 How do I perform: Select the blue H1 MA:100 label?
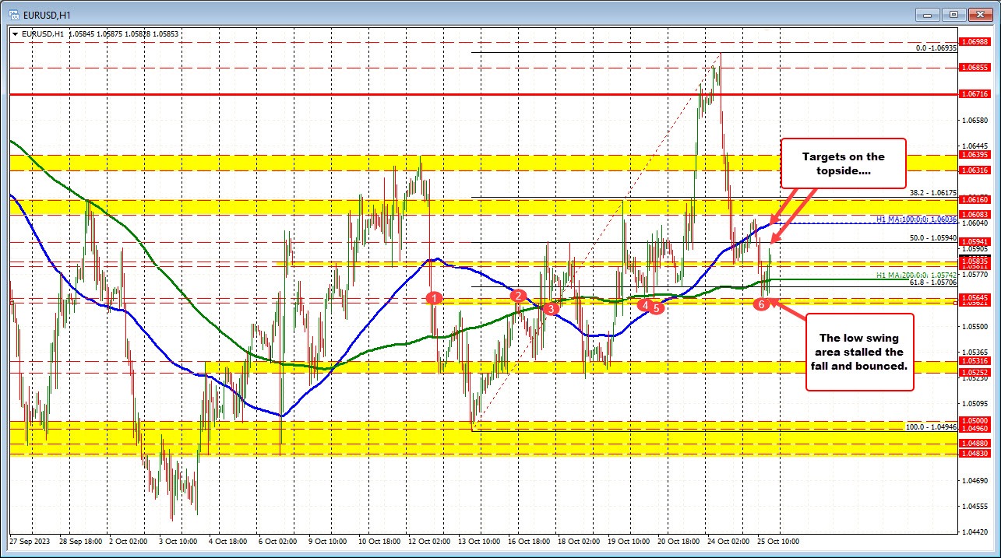click(x=916, y=220)
